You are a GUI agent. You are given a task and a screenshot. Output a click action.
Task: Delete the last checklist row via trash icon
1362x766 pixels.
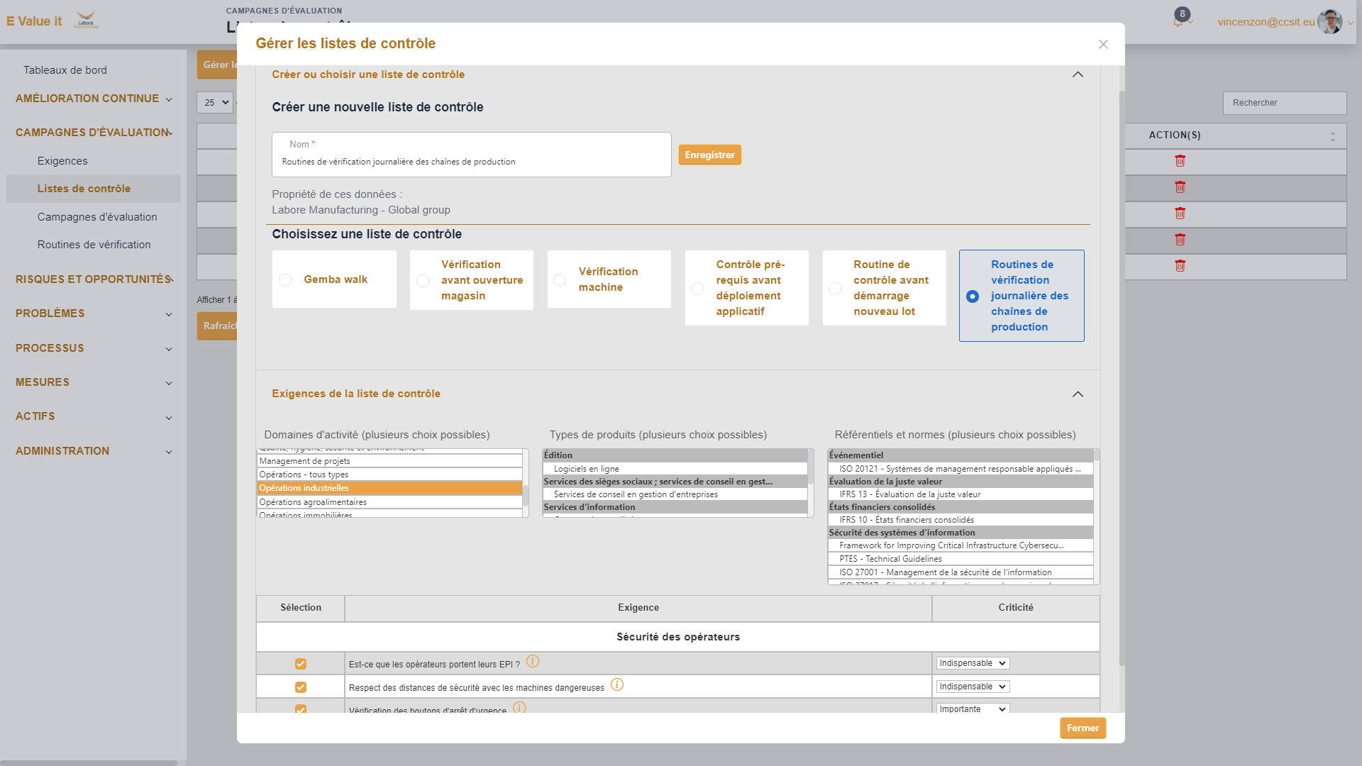(1180, 266)
